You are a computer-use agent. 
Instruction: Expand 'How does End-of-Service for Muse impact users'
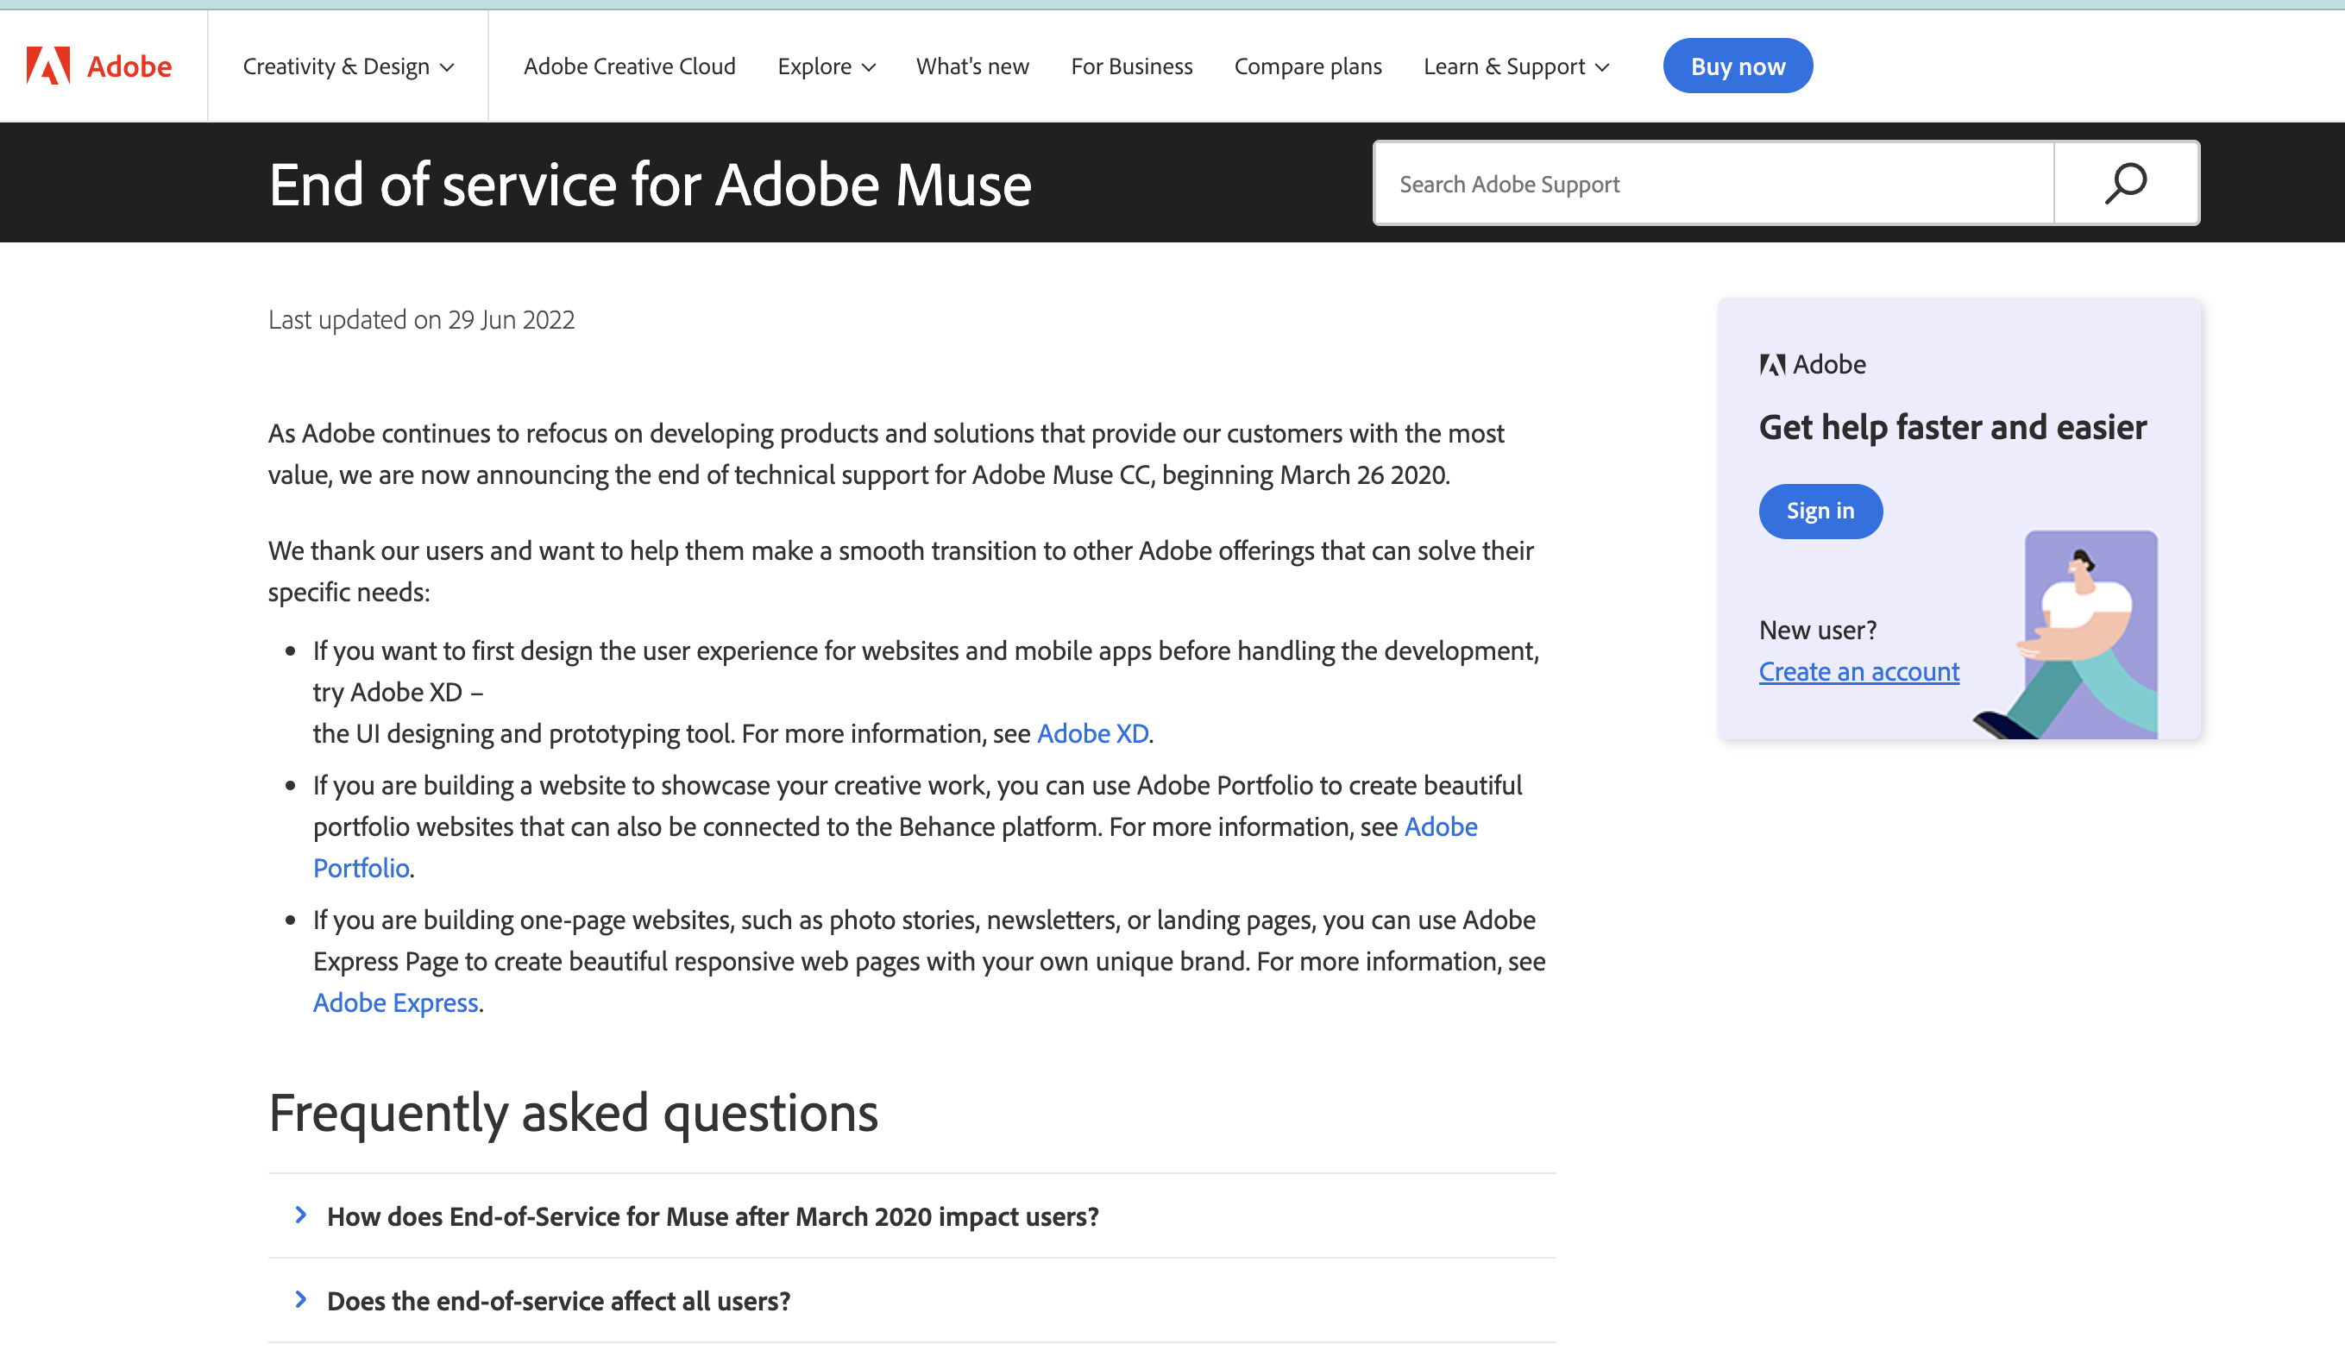click(711, 1214)
